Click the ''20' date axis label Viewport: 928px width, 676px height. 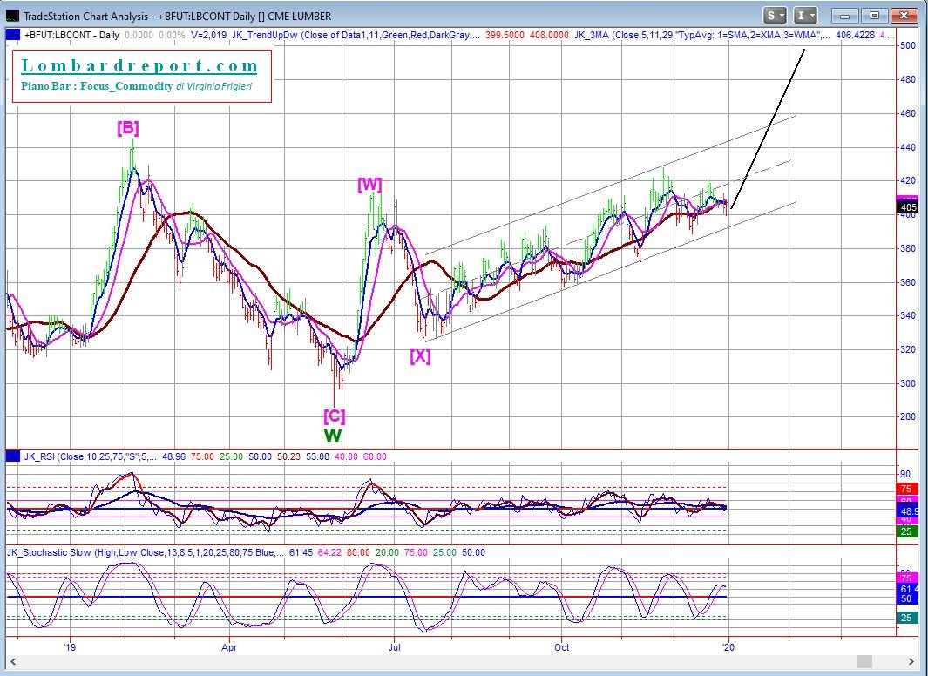click(x=728, y=647)
